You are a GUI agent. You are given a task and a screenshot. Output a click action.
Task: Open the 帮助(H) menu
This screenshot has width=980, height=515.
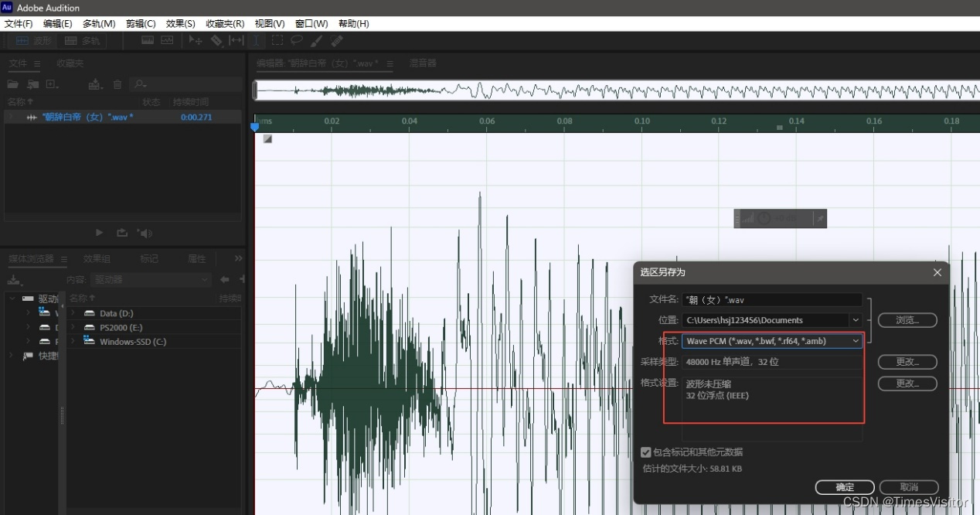pos(354,24)
